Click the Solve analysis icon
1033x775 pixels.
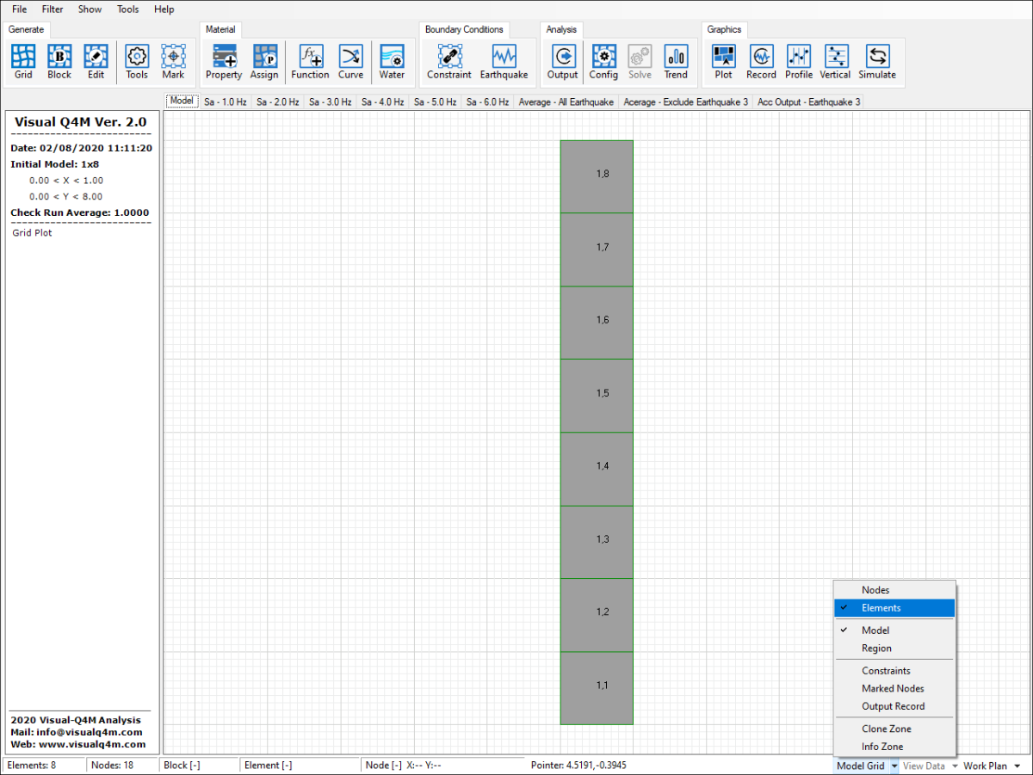pos(640,62)
